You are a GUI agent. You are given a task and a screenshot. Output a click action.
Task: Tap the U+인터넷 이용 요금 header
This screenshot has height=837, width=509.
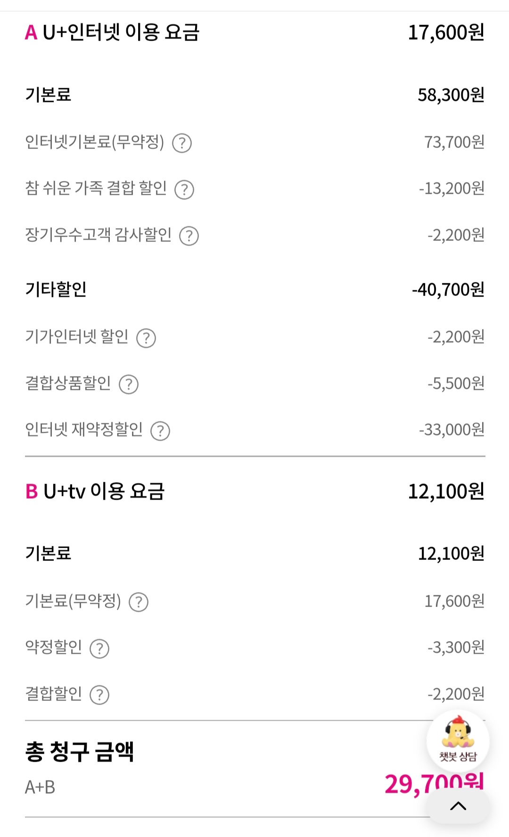point(113,33)
